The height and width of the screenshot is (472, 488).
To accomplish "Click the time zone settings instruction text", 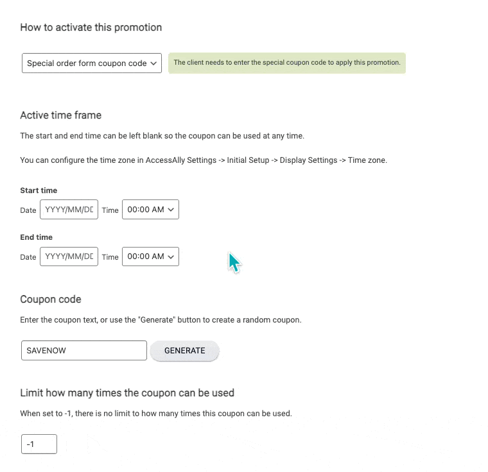I will click(x=204, y=160).
